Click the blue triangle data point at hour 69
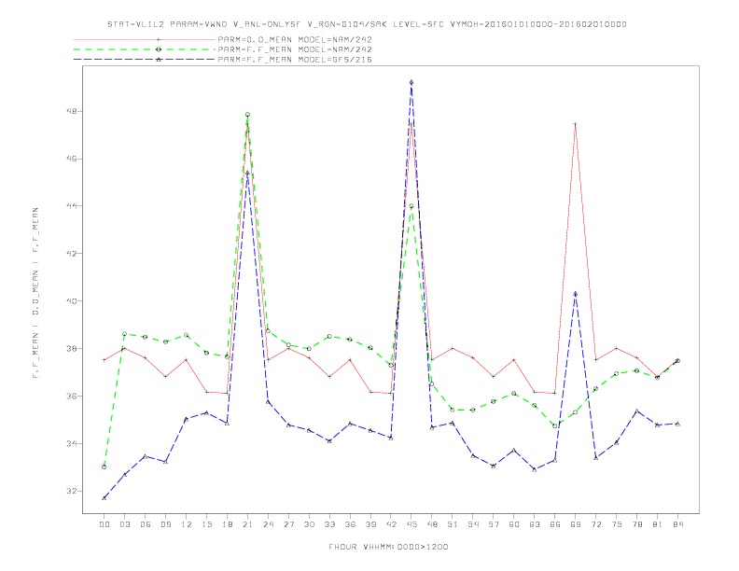Screen dimensions: 739x571 pos(576,294)
